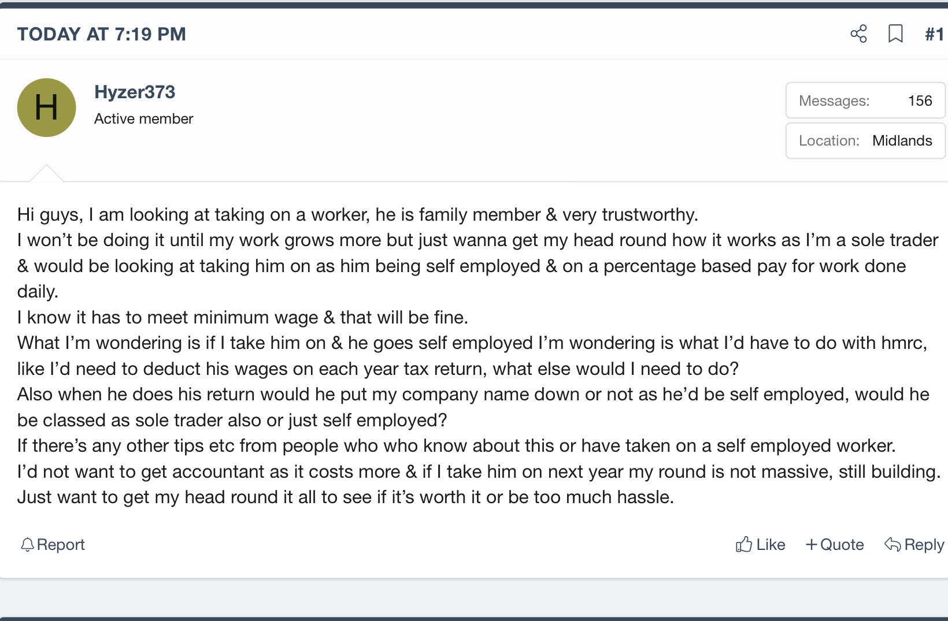Click the post body text paragraph
Viewport: 948px width, 621px height.
click(479, 356)
